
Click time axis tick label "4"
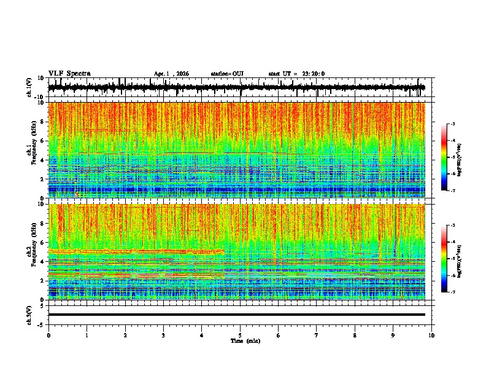(202, 335)
